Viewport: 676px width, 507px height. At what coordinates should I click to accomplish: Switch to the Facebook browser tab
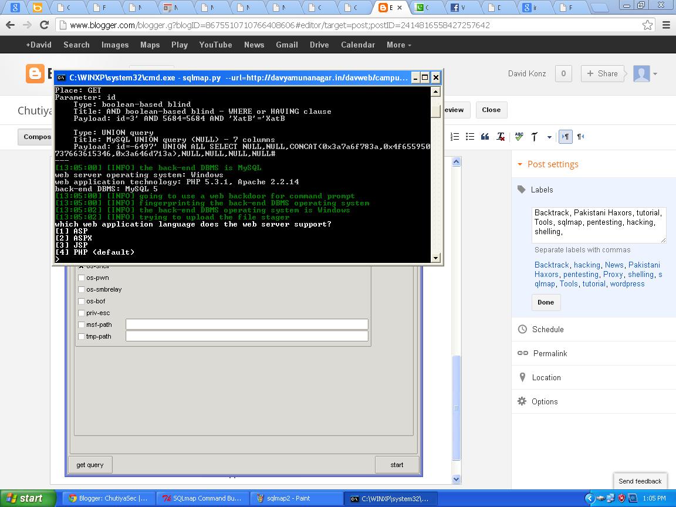464,7
